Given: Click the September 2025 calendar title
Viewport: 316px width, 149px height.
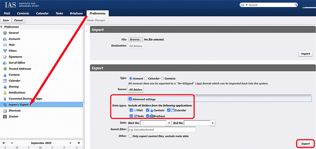Looking at the screenshot, I should (x=41, y=143).
